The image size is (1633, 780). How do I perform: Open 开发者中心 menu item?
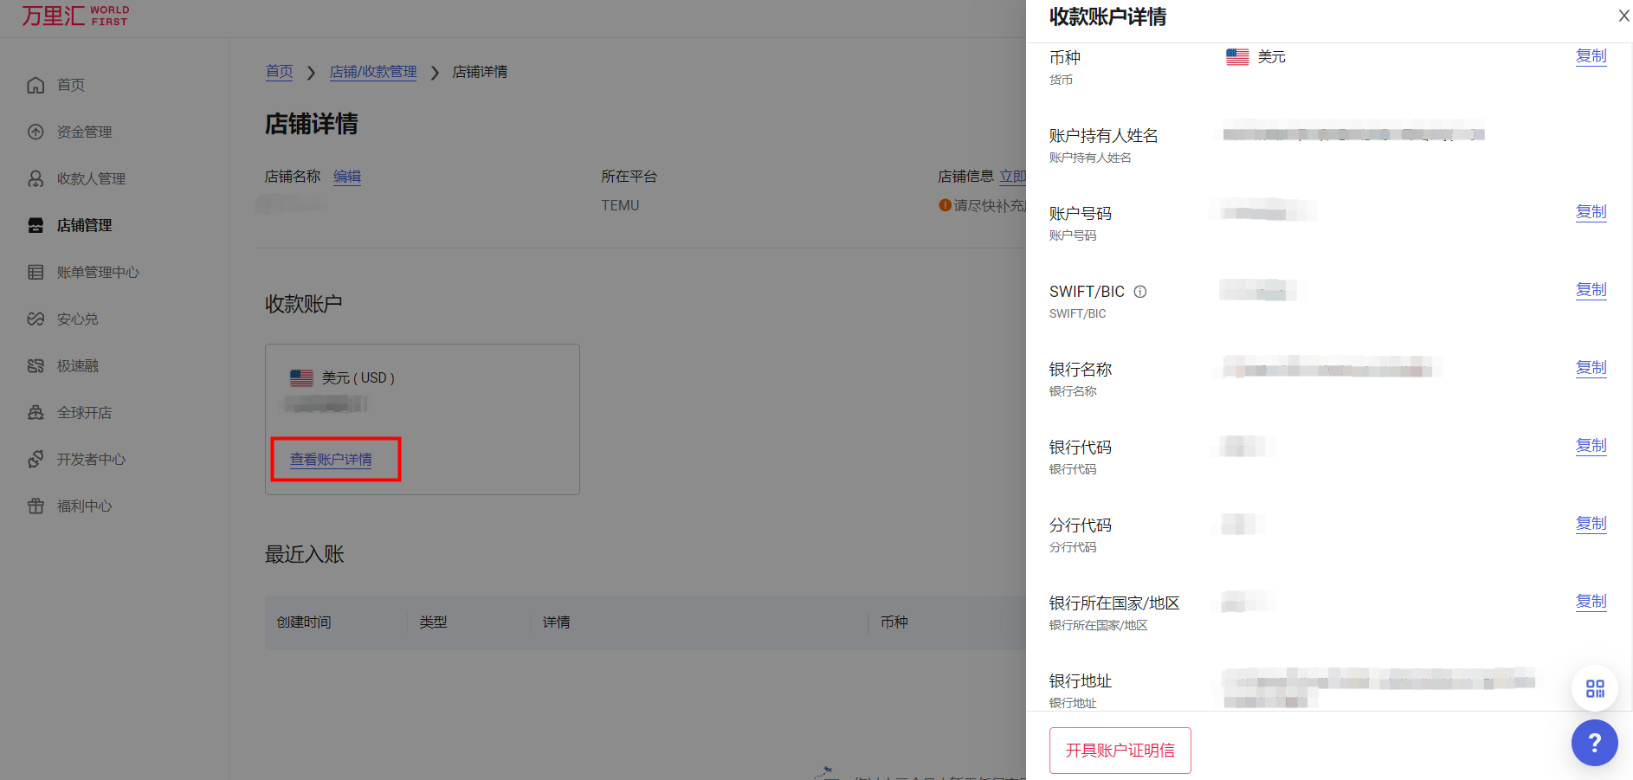92,459
